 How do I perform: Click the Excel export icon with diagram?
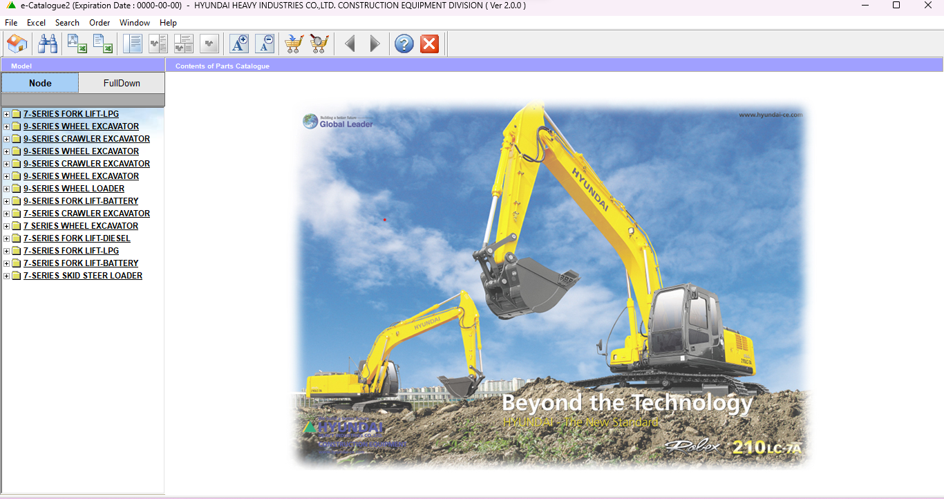(77, 44)
